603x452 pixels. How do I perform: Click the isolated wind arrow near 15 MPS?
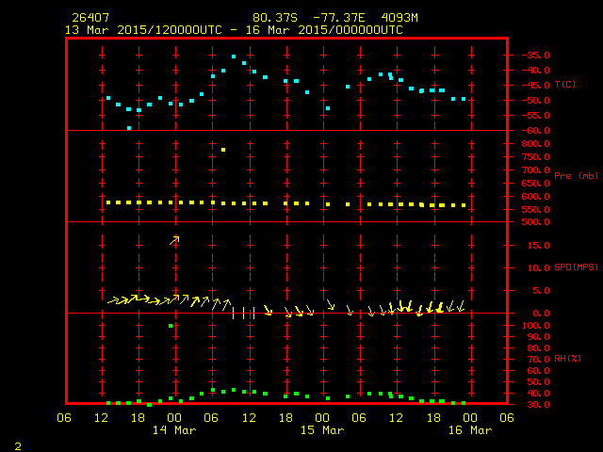tap(174, 241)
